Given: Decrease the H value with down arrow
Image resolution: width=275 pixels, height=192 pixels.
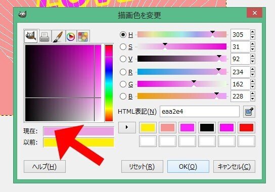Looking at the screenshot, I should 253,37.
